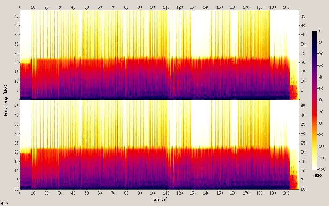Click the "Frequency (kHz)" vertical axis label
Viewport: 329px width, 206px height.
point(6,100)
